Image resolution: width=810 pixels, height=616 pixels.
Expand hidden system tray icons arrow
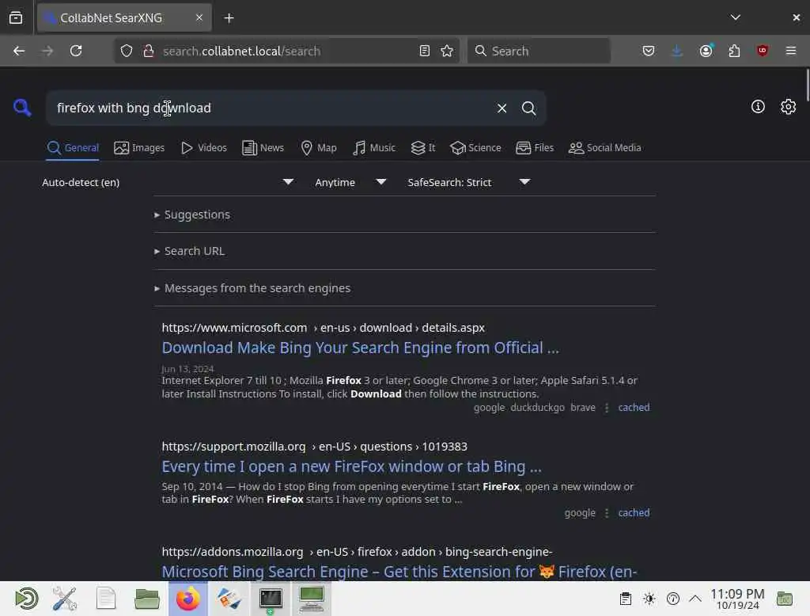tap(695, 599)
